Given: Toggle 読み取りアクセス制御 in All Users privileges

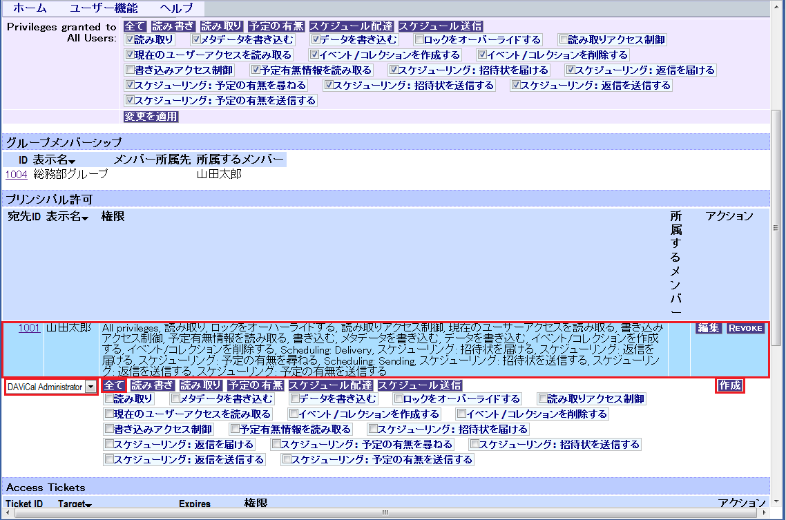Looking at the screenshot, I should pyautogui.click(x=563, y=40).
